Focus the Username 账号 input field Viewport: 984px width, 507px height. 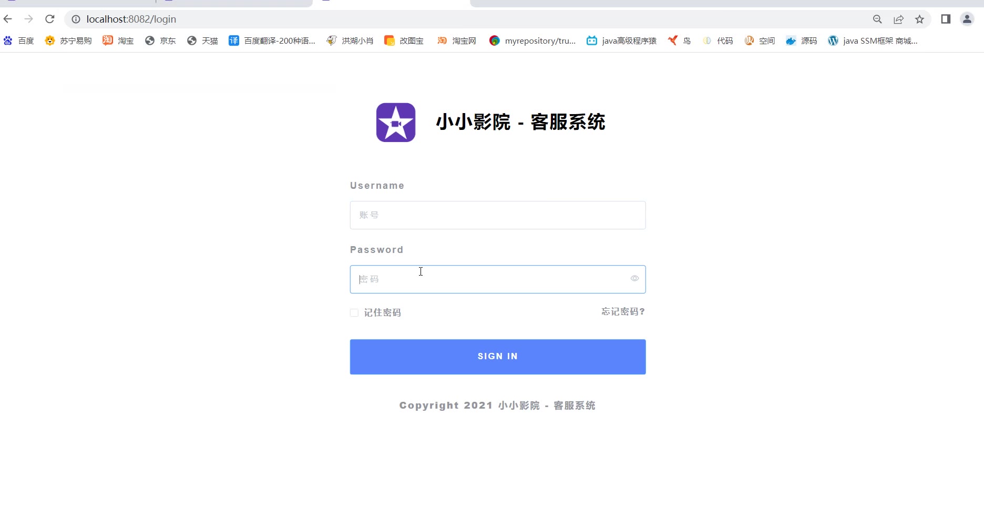pyautogui.click(x=498, y=215)
